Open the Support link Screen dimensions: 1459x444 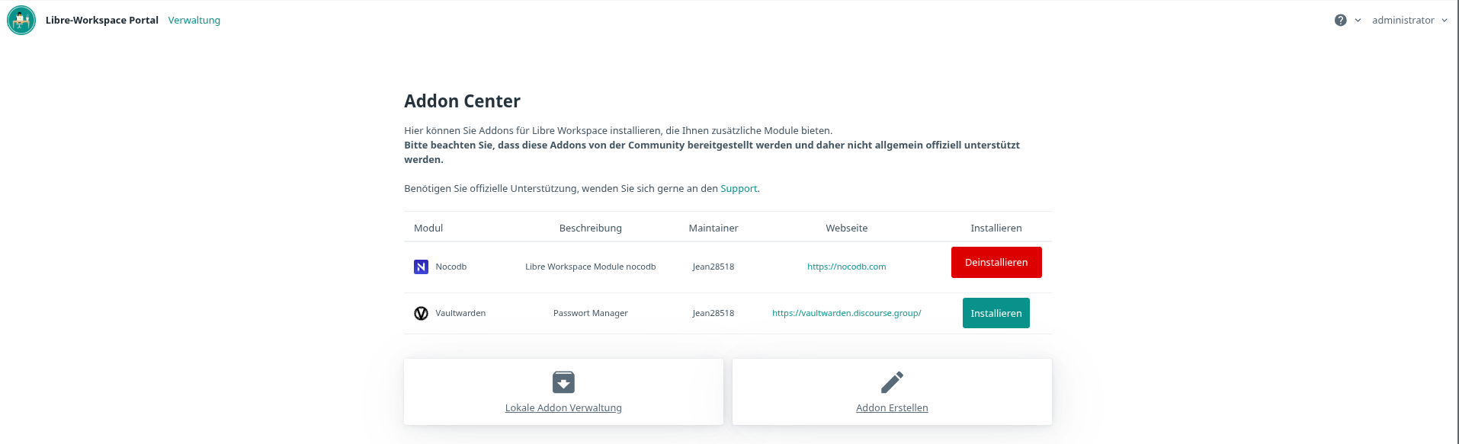tap(739, 189)
